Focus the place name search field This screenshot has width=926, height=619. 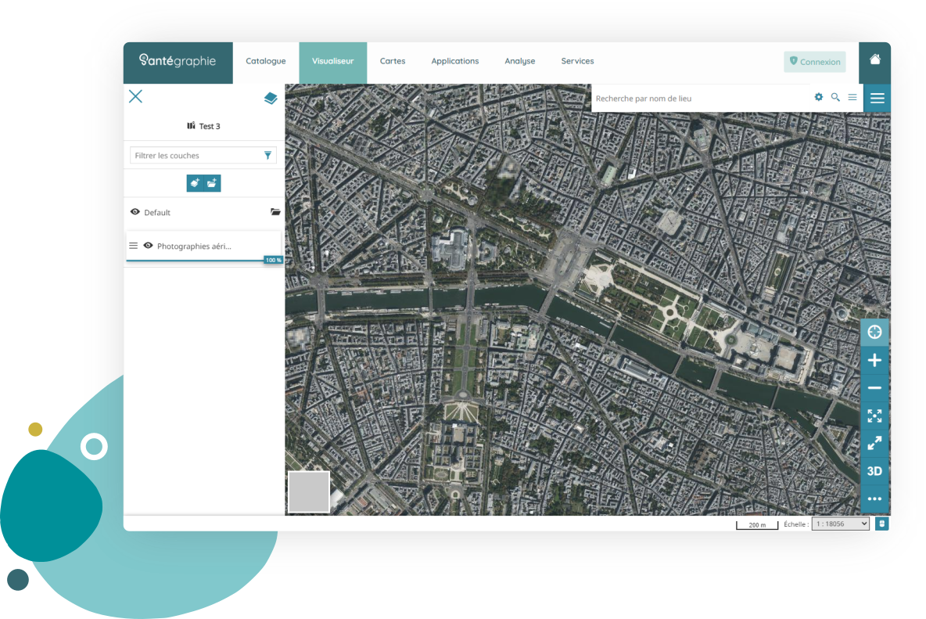tap(702, 98)
